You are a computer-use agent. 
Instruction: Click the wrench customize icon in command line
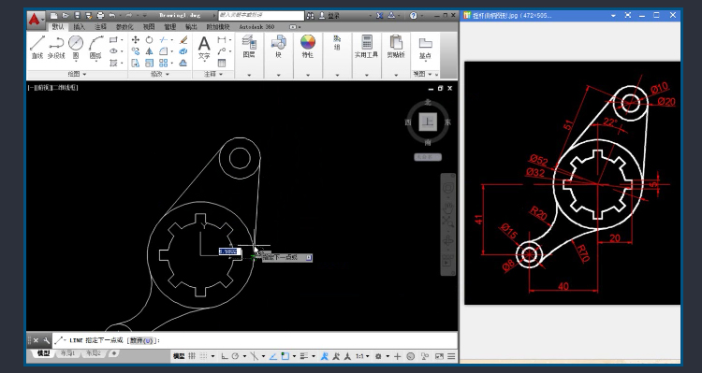(x=47, y=340)
